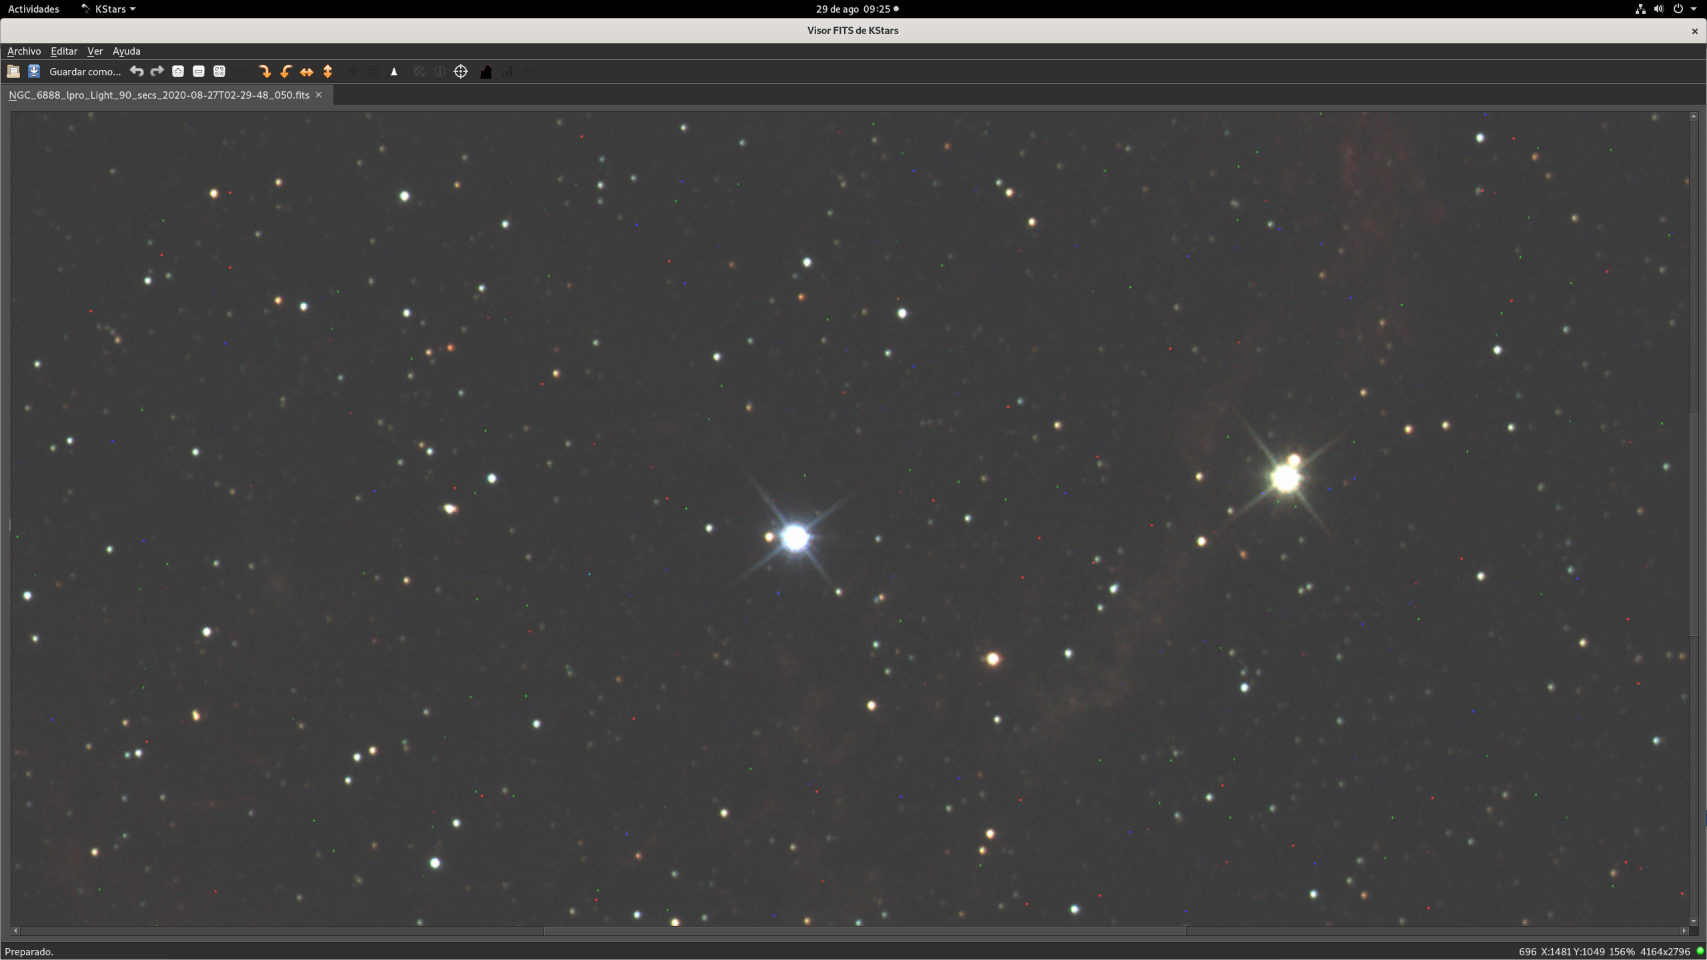Zoom out of the FITS image
1707x960 pixels.
pyautogui.click(x=199, y=71)
